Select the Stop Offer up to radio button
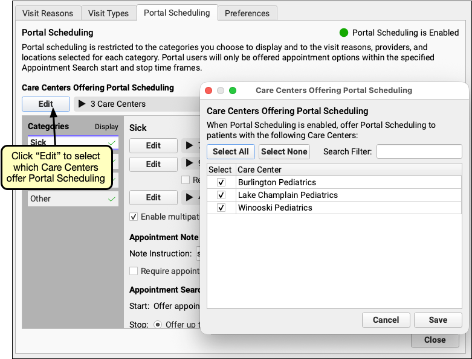Image resolution: width=472 pixels, height=359 pixels. (158, 325)
